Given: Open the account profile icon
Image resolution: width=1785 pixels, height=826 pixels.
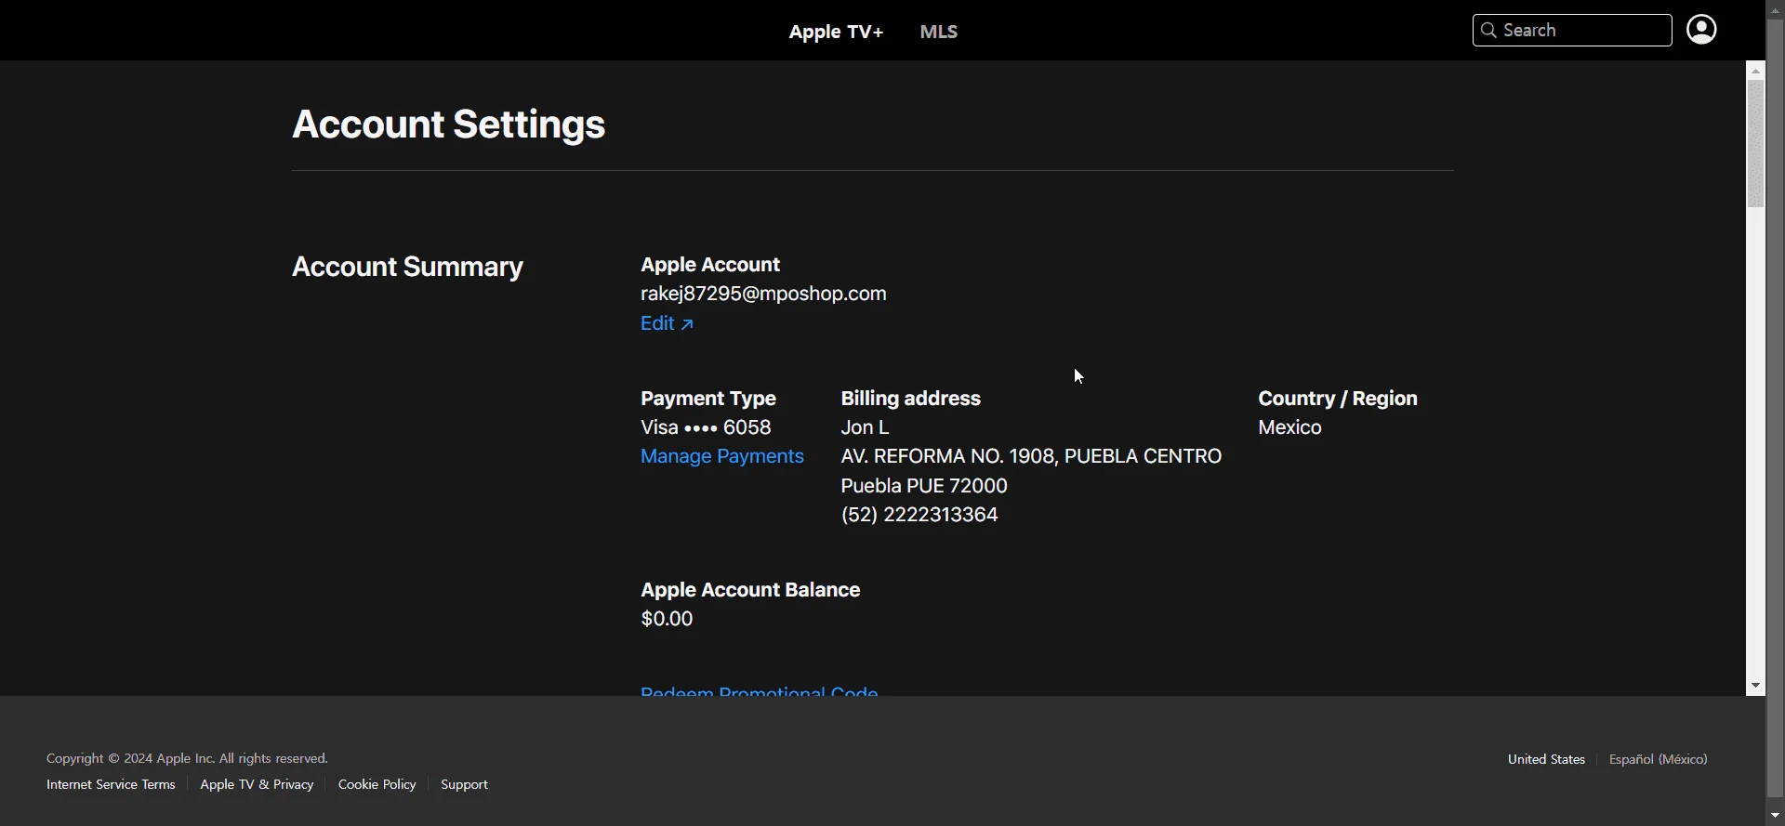Looking at the screenshot, I should click(1701, 30).
